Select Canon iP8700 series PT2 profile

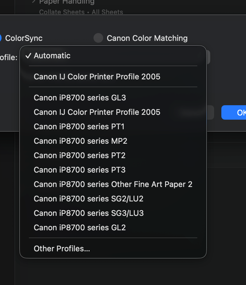point(113,155)
